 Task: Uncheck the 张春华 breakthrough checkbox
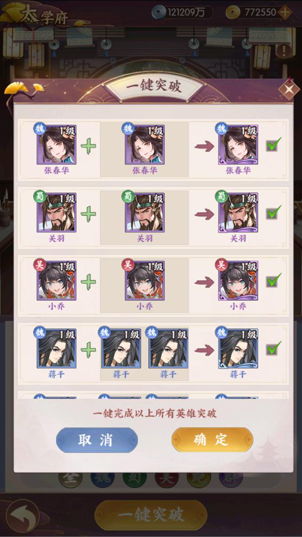[x=273, y=145]
